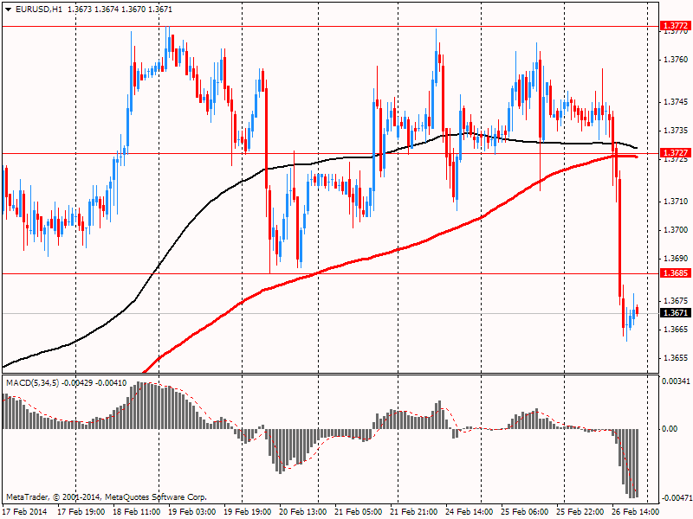Screen dimensions: 693x519
Task: Click the black 1.3671 current price tag
Action: tap(675, 313)
